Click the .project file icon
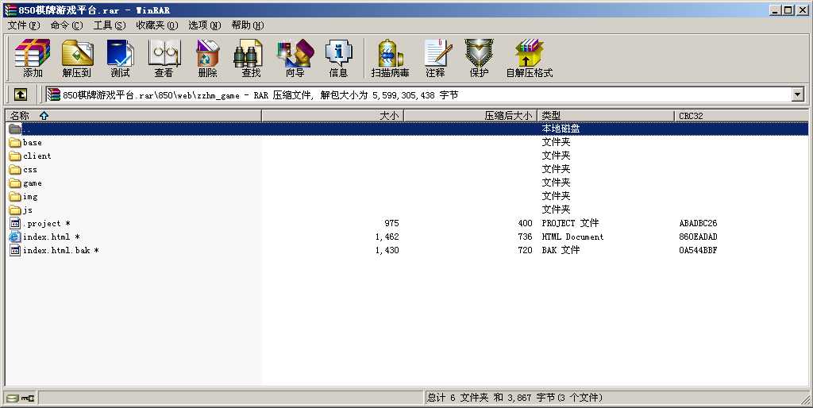The width and height of the screenshot is (813, 408). pyautogui.click(x=15, y=223)
